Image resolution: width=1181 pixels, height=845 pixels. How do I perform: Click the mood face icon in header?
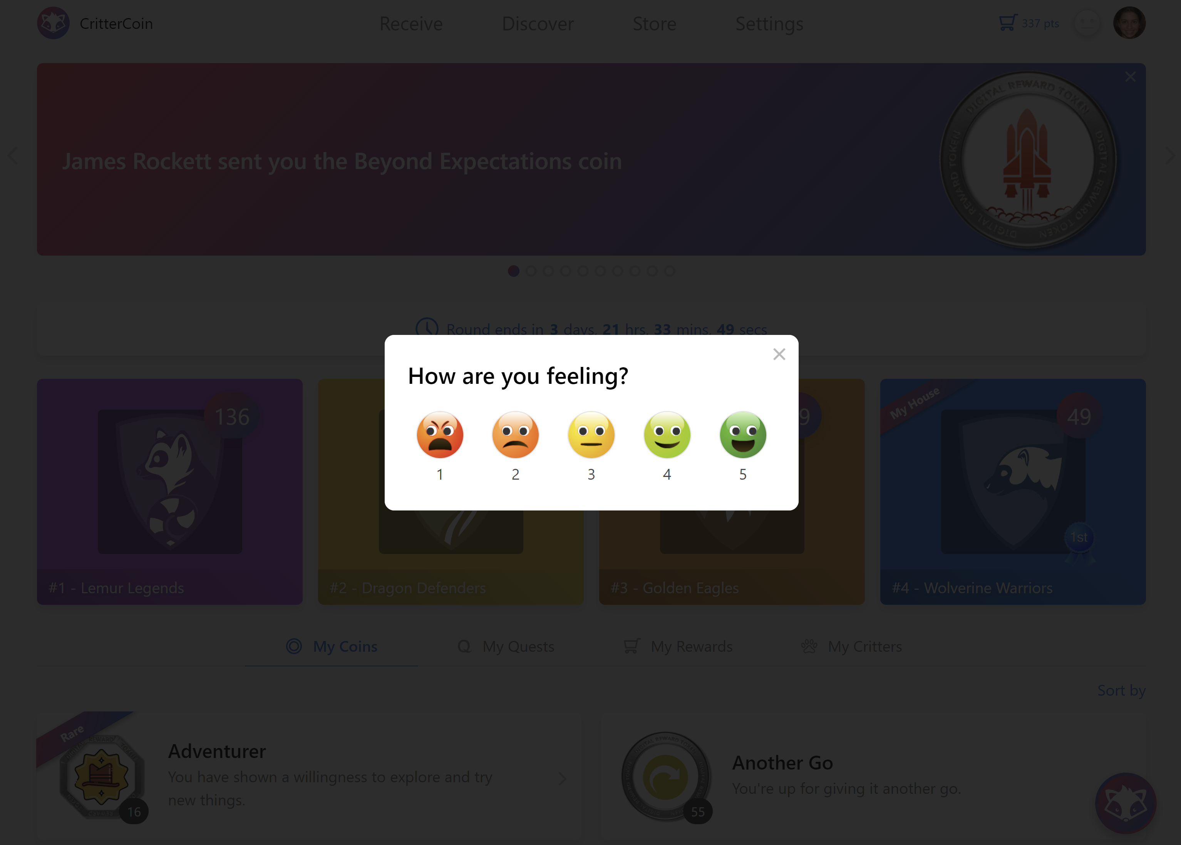click(x=1086, y=23)
